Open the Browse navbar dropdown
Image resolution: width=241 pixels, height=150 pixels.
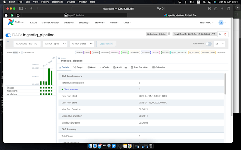[100, 23]
